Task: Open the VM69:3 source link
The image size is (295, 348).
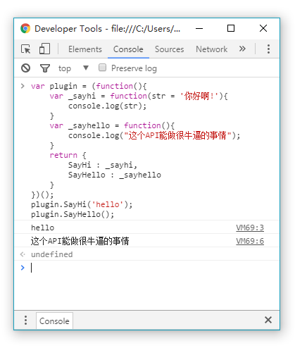Action: (x=250, y=228)
